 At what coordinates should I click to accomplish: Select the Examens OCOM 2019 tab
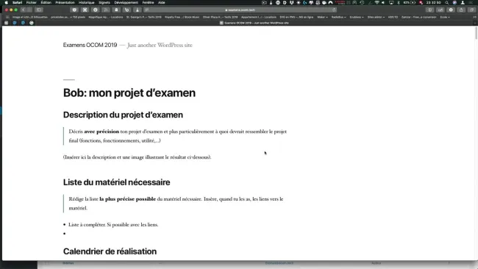pyautogui.click(x=254, y=23)
